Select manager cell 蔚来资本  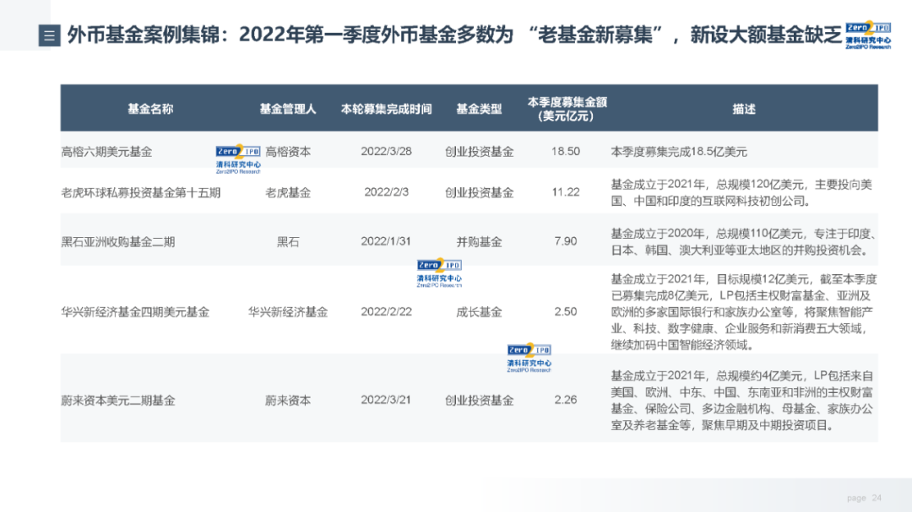click(x=288, y=401)
